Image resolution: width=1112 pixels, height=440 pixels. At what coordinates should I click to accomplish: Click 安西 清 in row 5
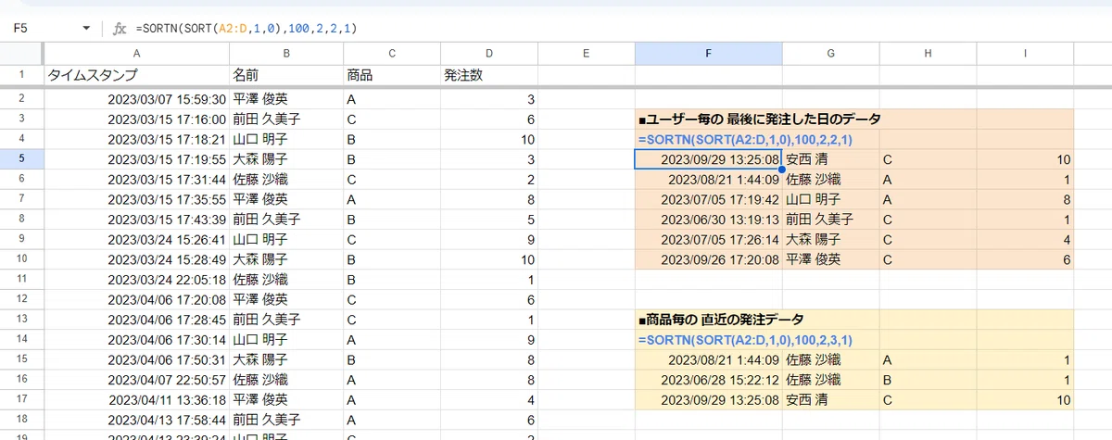(x=830, y=159)
